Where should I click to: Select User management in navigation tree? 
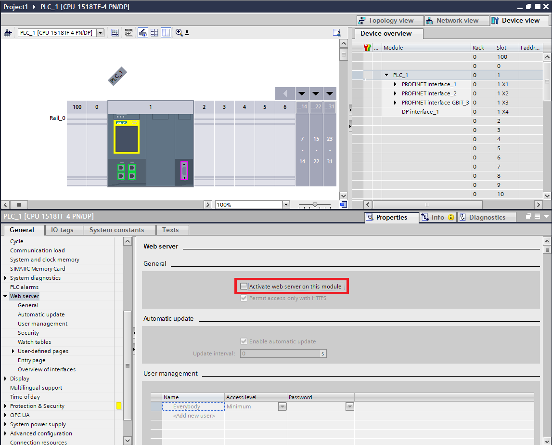pyautogui.click(x=43, y=324)
